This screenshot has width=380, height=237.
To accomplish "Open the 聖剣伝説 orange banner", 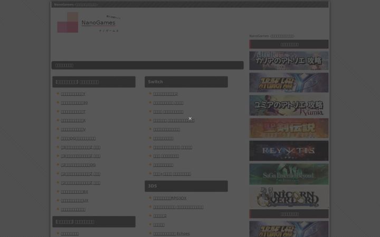I will (x=289, y=128).
